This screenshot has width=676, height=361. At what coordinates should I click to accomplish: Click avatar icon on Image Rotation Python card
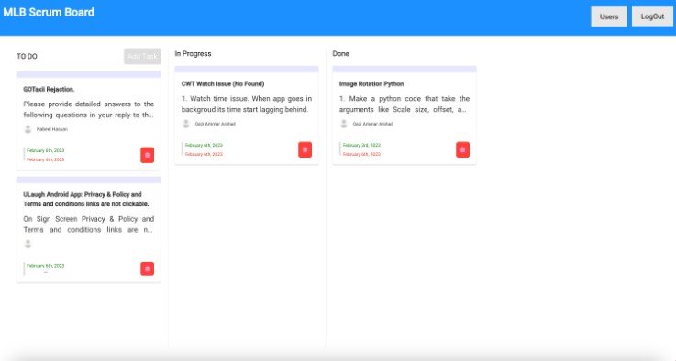(x=344, y=124)
